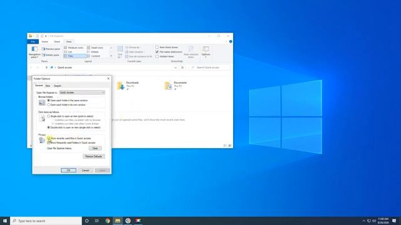Click the Sort by ribbon button
The image size is (401, 225).
120,52
